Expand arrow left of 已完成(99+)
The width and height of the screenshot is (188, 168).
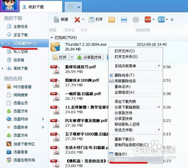coord(3,43)
